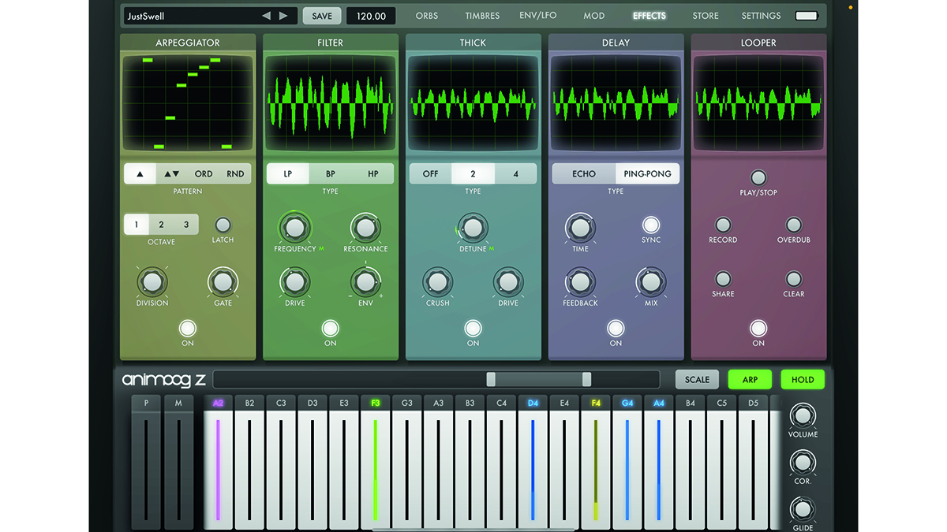Click the Filter Drive knob
Screen dimensions: 947x532
click(294, 281)
